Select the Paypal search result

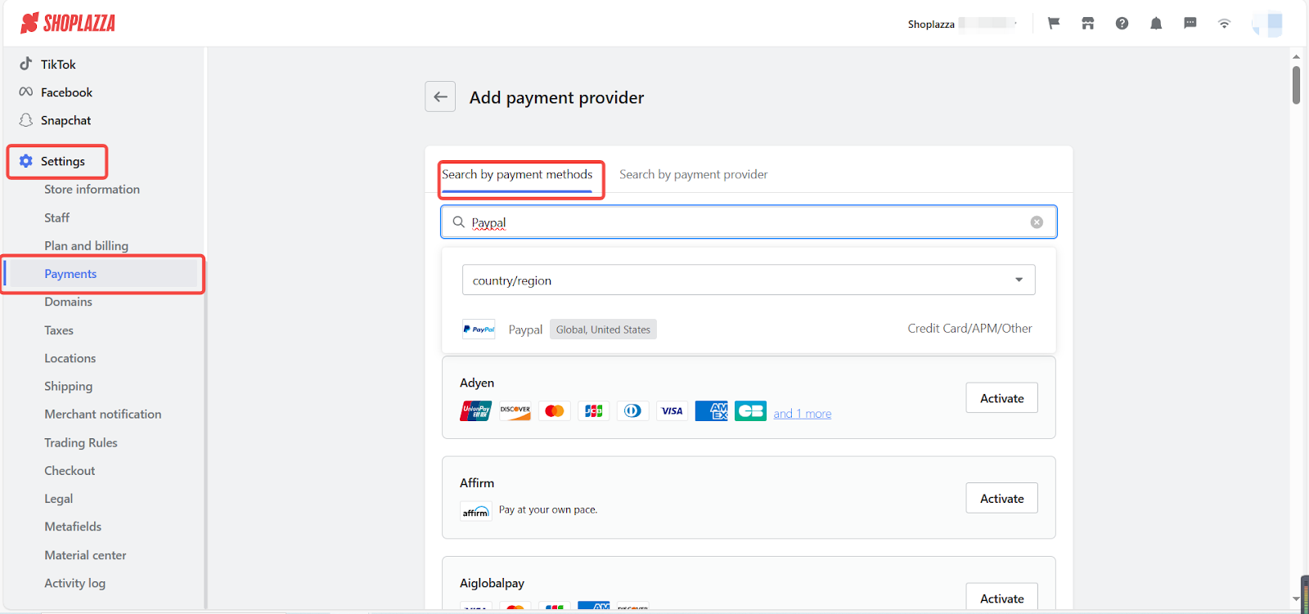[x=749, y=329]
